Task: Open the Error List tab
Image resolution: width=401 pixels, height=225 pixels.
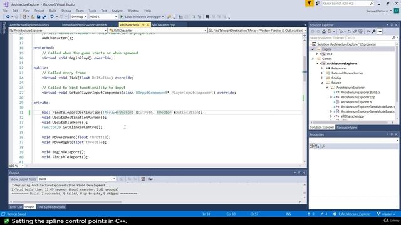Action: pyautogui.click(x=16, y=207)
